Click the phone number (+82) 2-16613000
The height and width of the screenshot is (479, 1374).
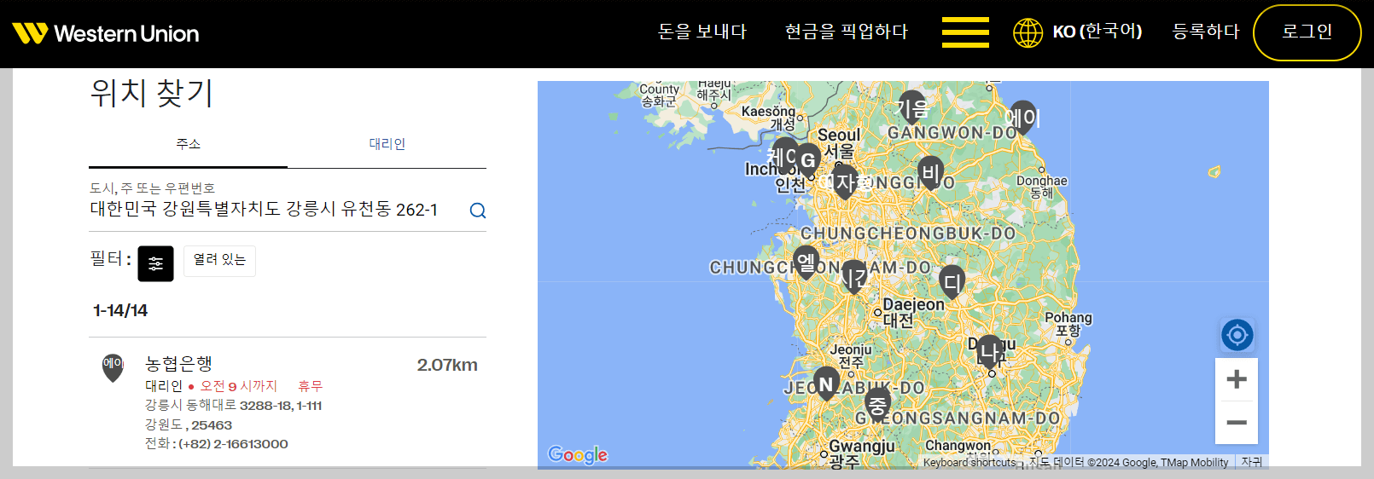coord(233,444)
